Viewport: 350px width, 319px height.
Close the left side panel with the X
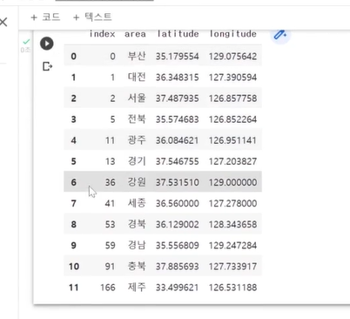(3, 22)
